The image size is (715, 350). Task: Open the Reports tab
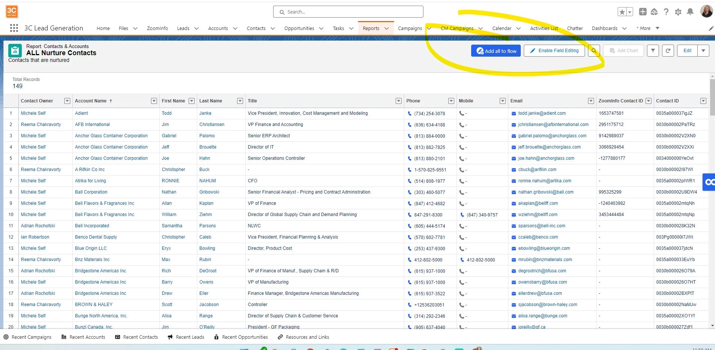click(x=371, y=29)
